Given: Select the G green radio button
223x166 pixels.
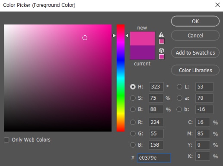Looking at the screenshot, I should [133, 134].
